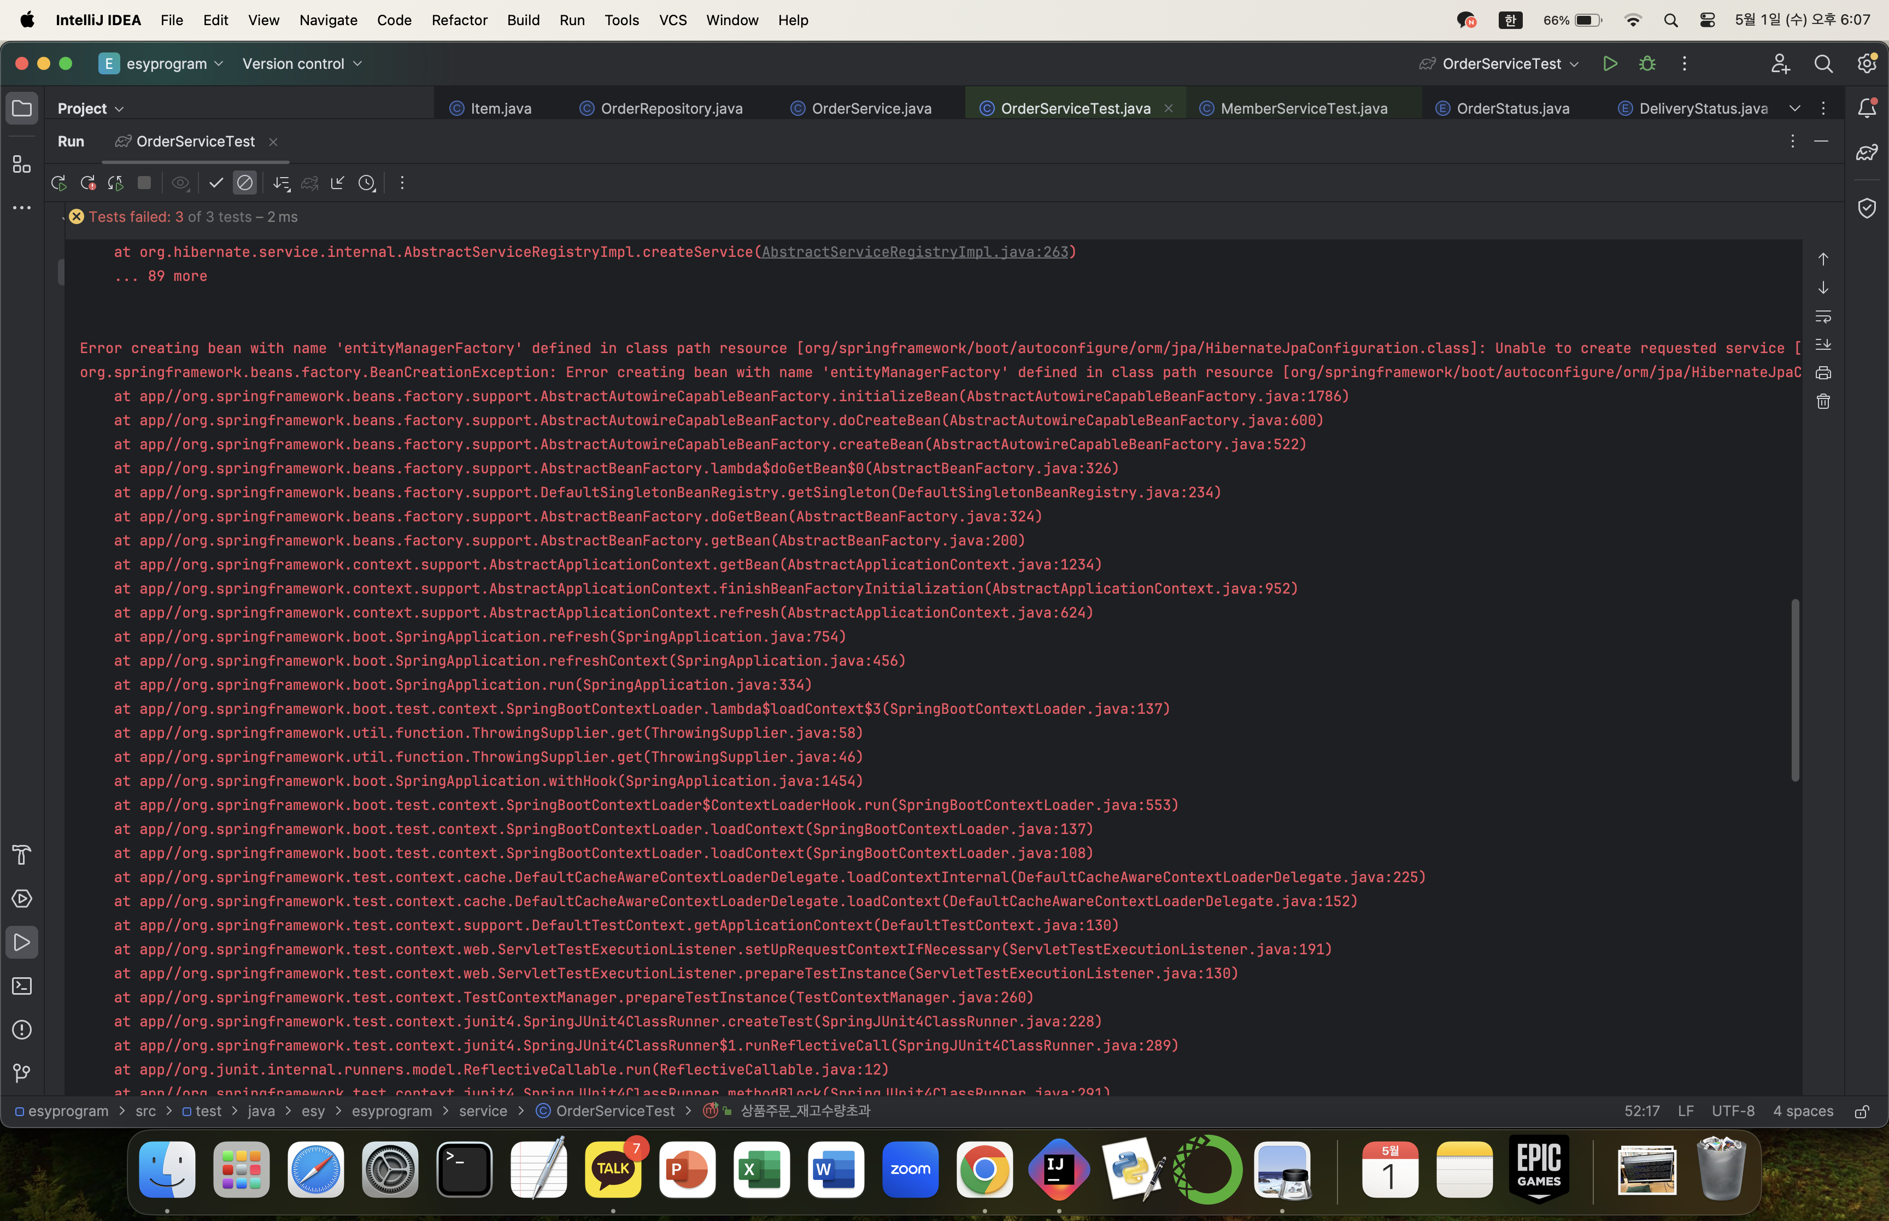1889x1221 pixels.
Task: Change UTF-8 file encoding
Action: [x=1733, y=1111]
